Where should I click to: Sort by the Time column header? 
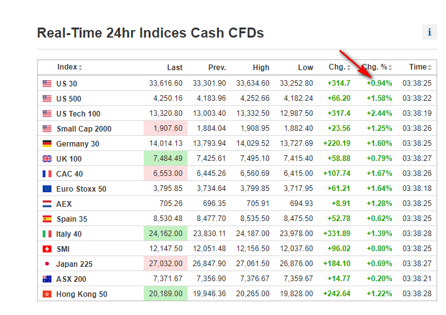point(418,67)
